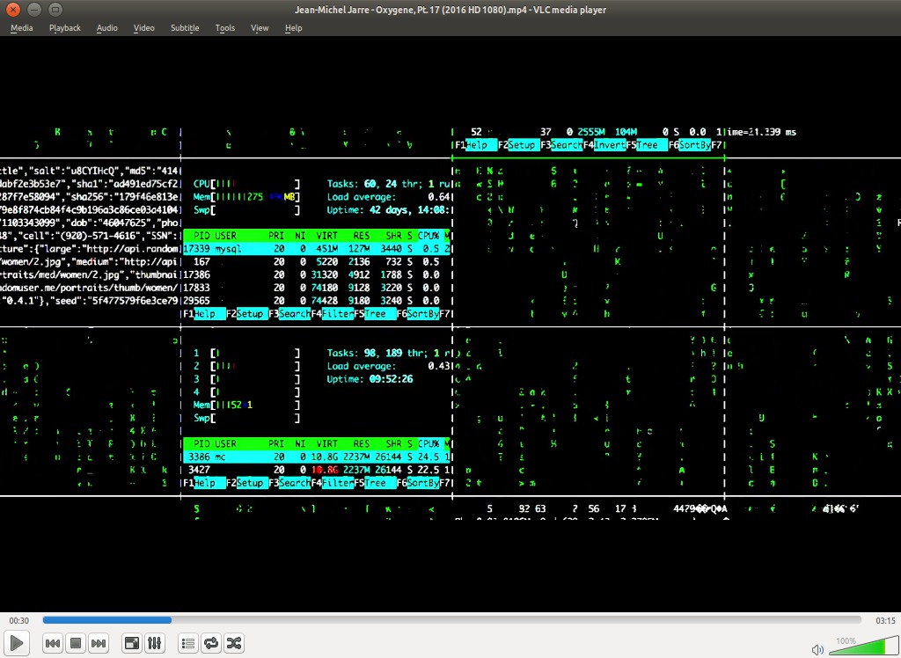Open the Audio menu
Image resolution: width=901 pixels, height=658 pixels.
click(106, 27)
